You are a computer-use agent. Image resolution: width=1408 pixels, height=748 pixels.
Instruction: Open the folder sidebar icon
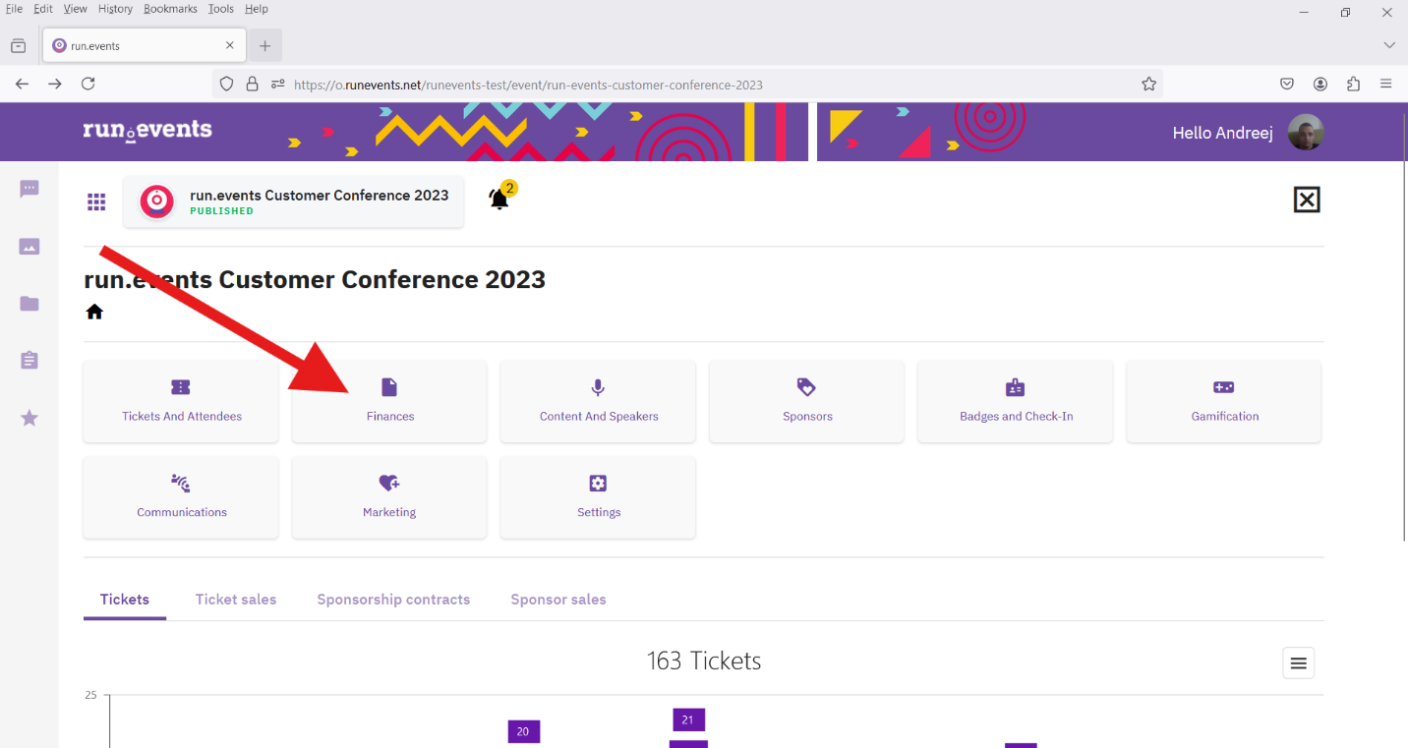pyautogui.click(x=29, y=304)
